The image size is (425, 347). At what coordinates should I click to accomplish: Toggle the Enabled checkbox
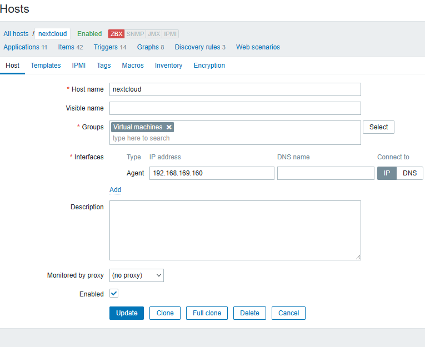114,293
